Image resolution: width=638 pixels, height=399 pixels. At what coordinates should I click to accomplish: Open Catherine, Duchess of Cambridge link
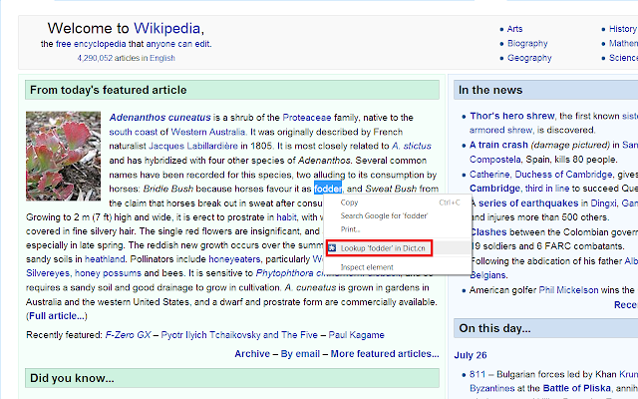[540, 175]
